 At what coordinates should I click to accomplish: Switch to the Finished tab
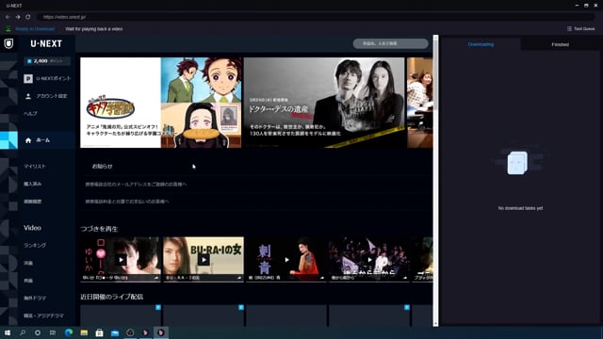pyautogui.click(x=561, y=44)
